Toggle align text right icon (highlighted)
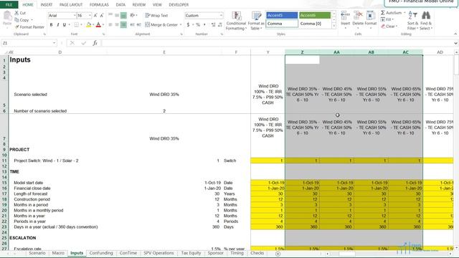 tap(123, 24)
